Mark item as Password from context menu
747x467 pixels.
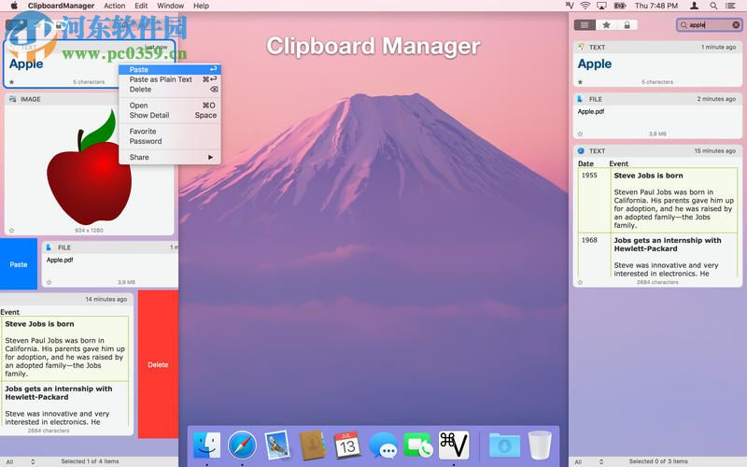[170, 141]
